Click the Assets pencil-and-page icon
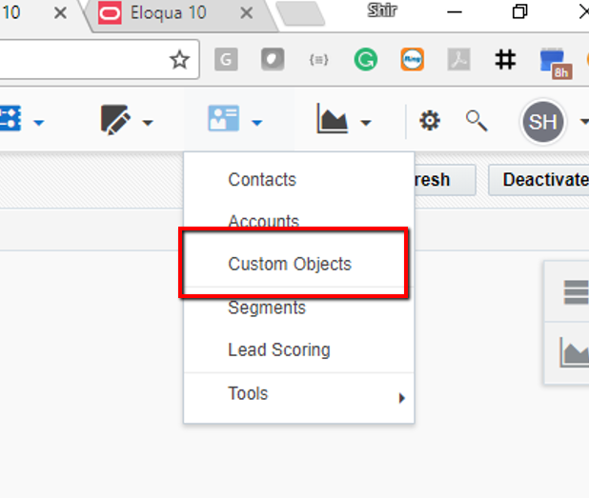This screenshot has height=498, width=589. coord(115,119)
